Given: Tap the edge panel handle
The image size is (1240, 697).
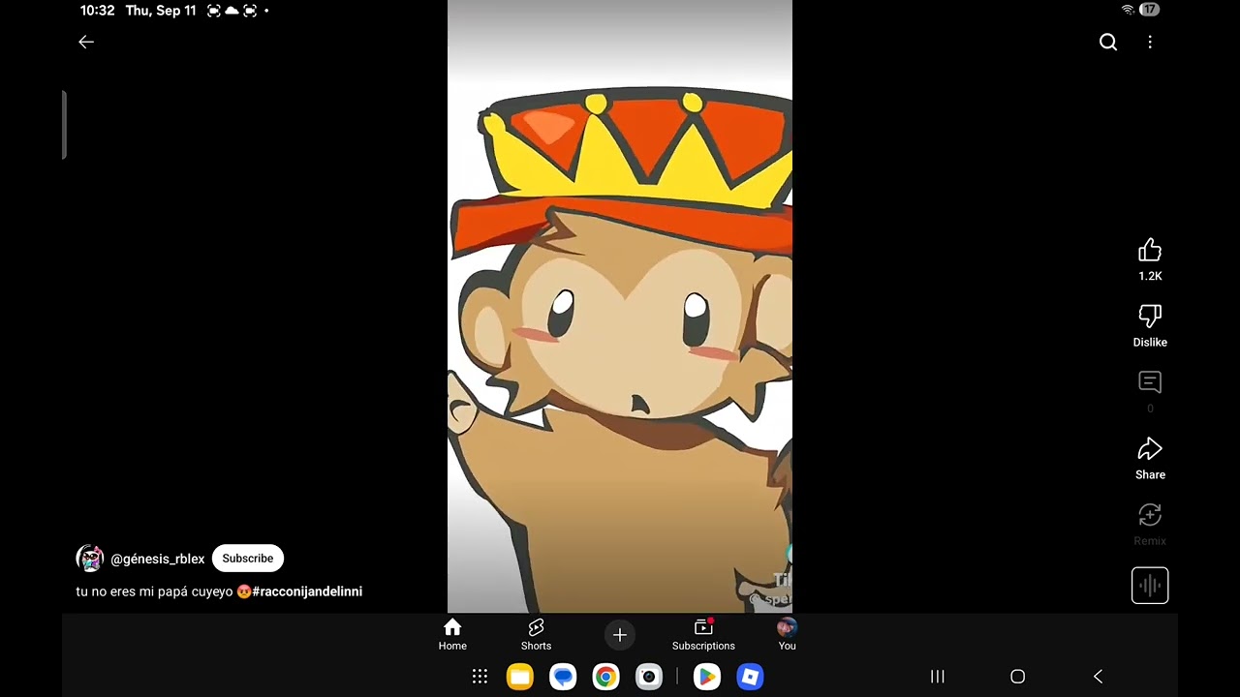Looking at the screenshot, I should coord(64,125).
